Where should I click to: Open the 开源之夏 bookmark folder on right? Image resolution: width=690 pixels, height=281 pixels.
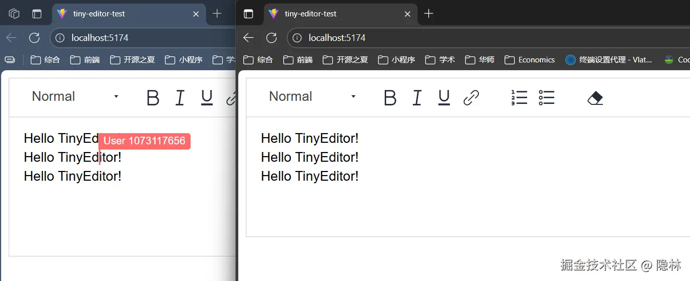[345, 60]
